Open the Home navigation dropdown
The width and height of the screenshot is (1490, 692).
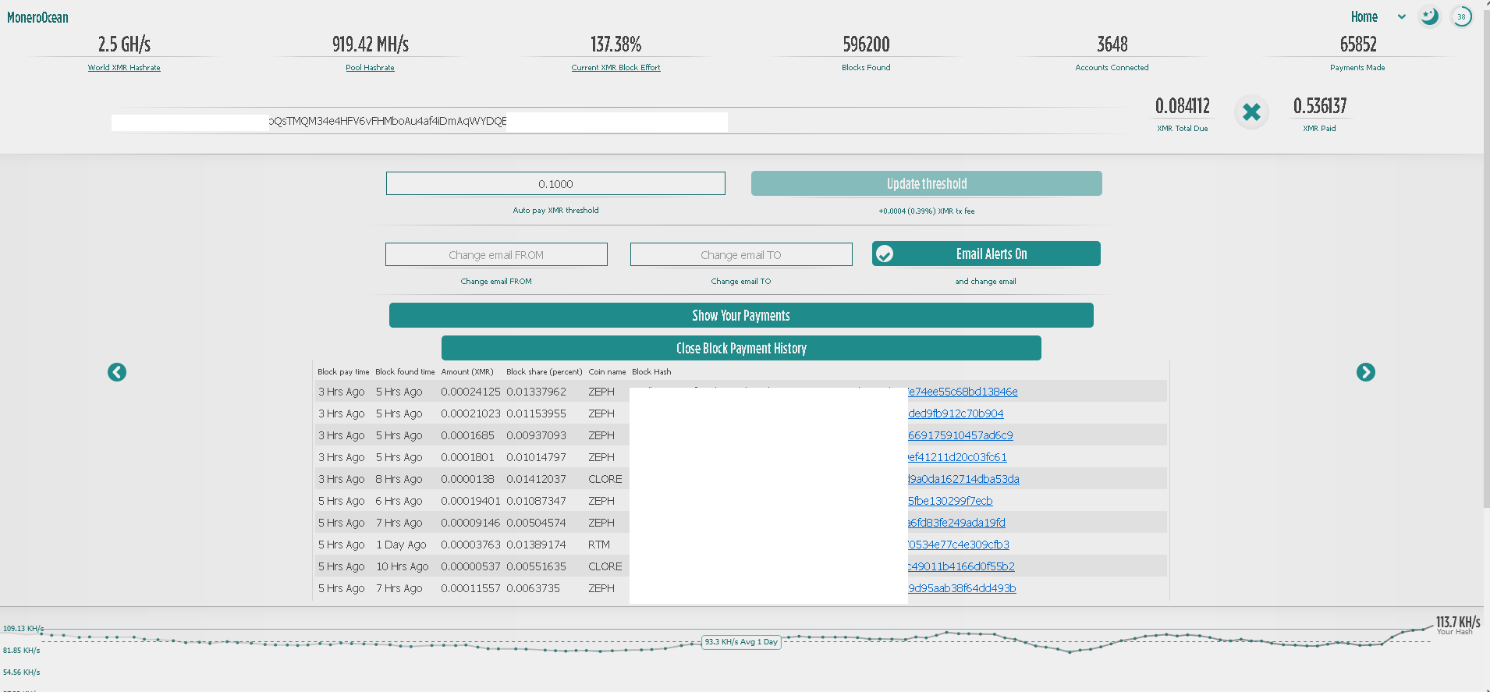click(1378, 16)
